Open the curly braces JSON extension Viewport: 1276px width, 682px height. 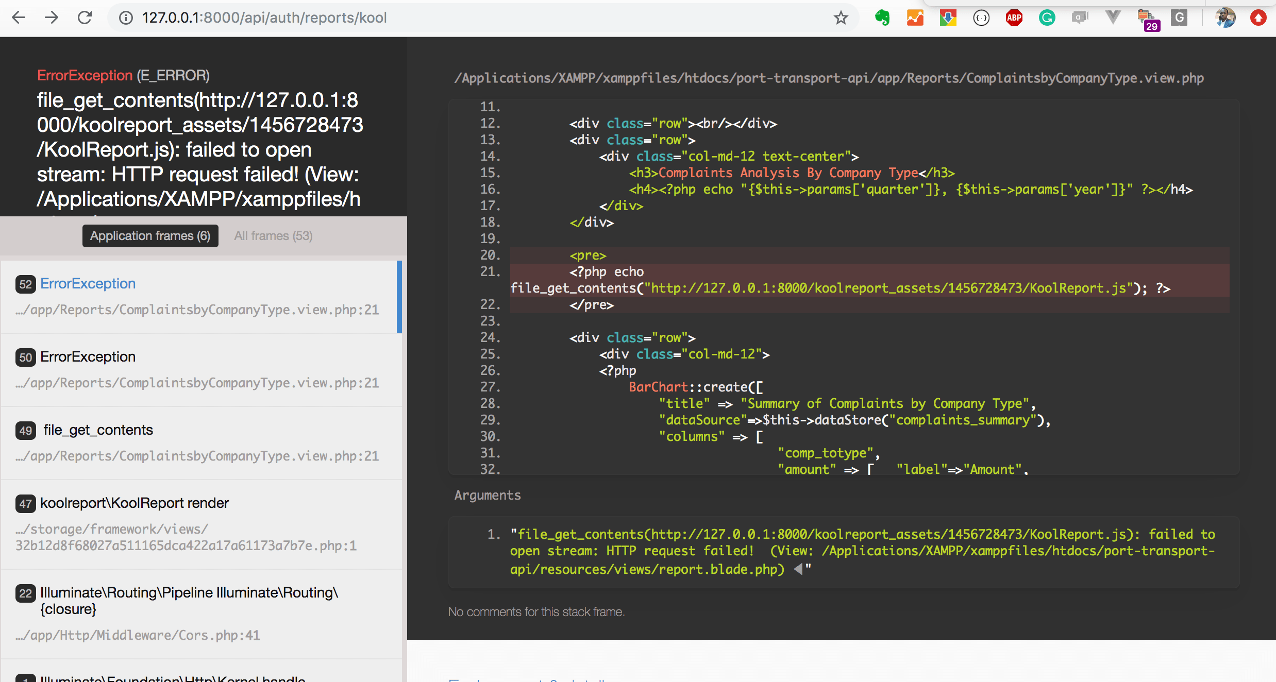(981, 18)
